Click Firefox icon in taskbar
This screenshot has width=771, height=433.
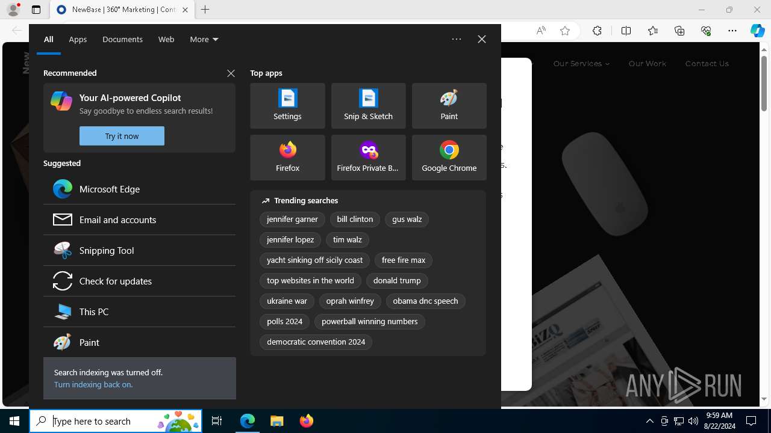click(x=306, y=421)
